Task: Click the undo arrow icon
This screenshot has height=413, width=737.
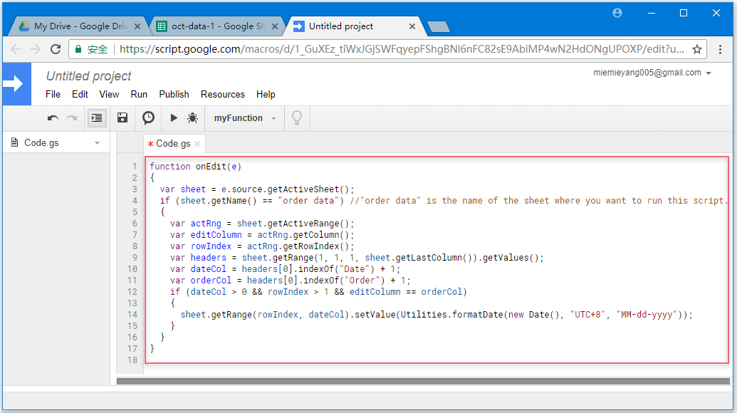Action: click(x=53, y=118)
